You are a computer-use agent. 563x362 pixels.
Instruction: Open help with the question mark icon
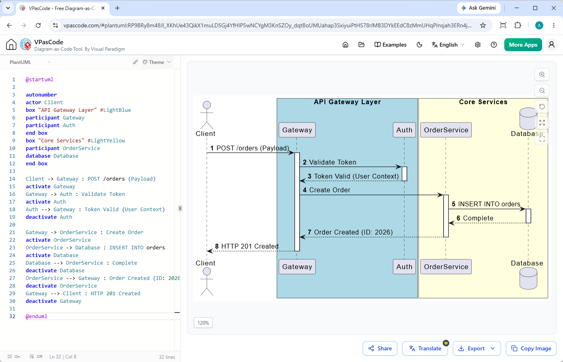(x=494, y=45)
